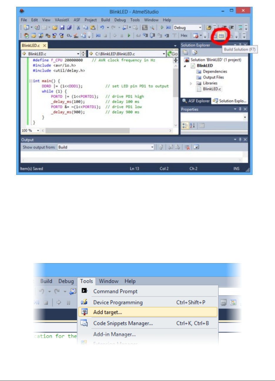Toggle Categorized view in Properties panel
Viewport: 275px width, 381px height.
(x=185, y=126)
